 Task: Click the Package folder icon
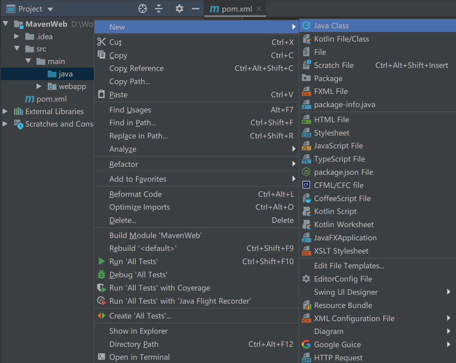click(x=306, y=78)
